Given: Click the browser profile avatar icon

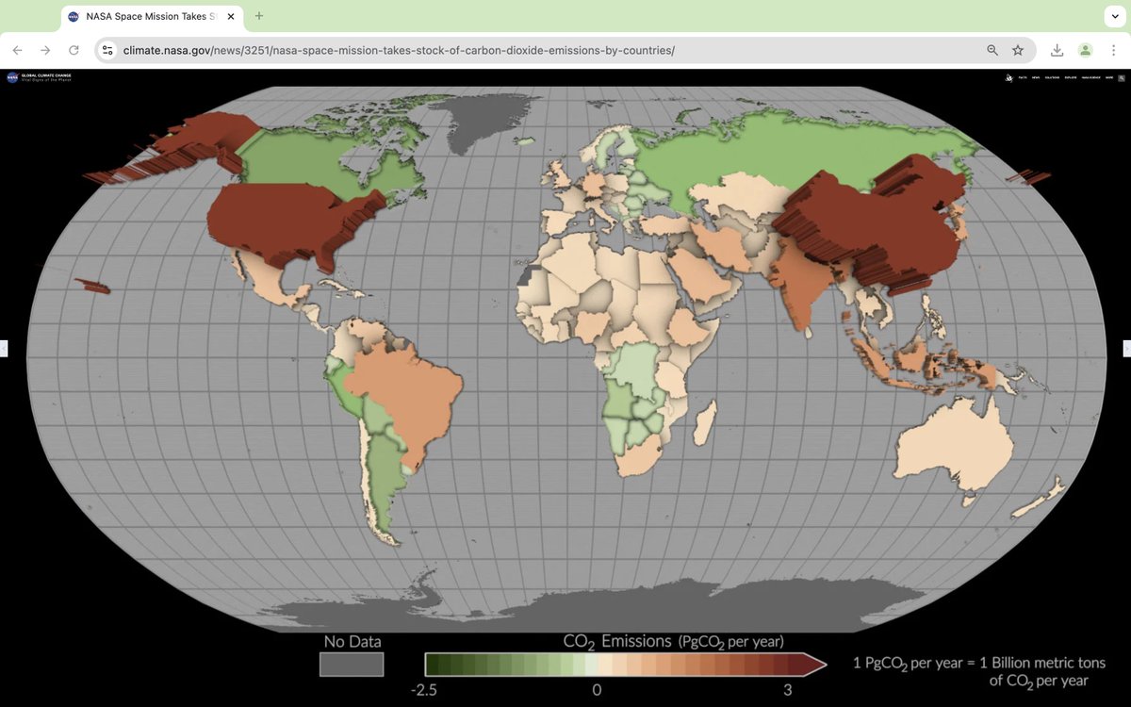Looking at the screenshot, I should click(x=1085, y=49).
